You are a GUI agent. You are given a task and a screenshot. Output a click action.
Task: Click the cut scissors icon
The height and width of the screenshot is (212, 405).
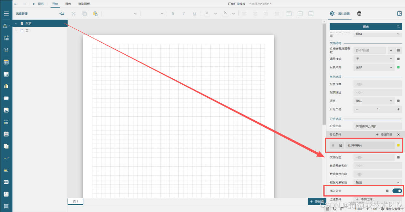pyautogui.click(x=73, y=14)
